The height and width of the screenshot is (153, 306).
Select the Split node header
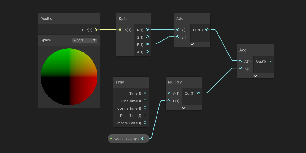point(134,19)
